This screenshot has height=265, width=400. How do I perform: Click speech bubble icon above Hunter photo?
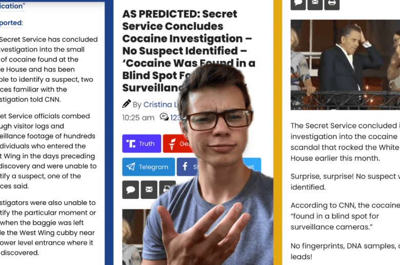click(298, 4)
